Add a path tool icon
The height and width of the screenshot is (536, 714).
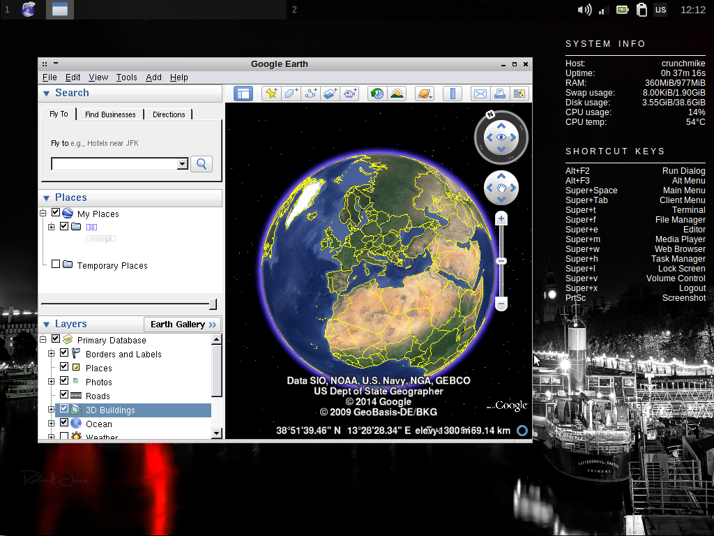point(310,94)
